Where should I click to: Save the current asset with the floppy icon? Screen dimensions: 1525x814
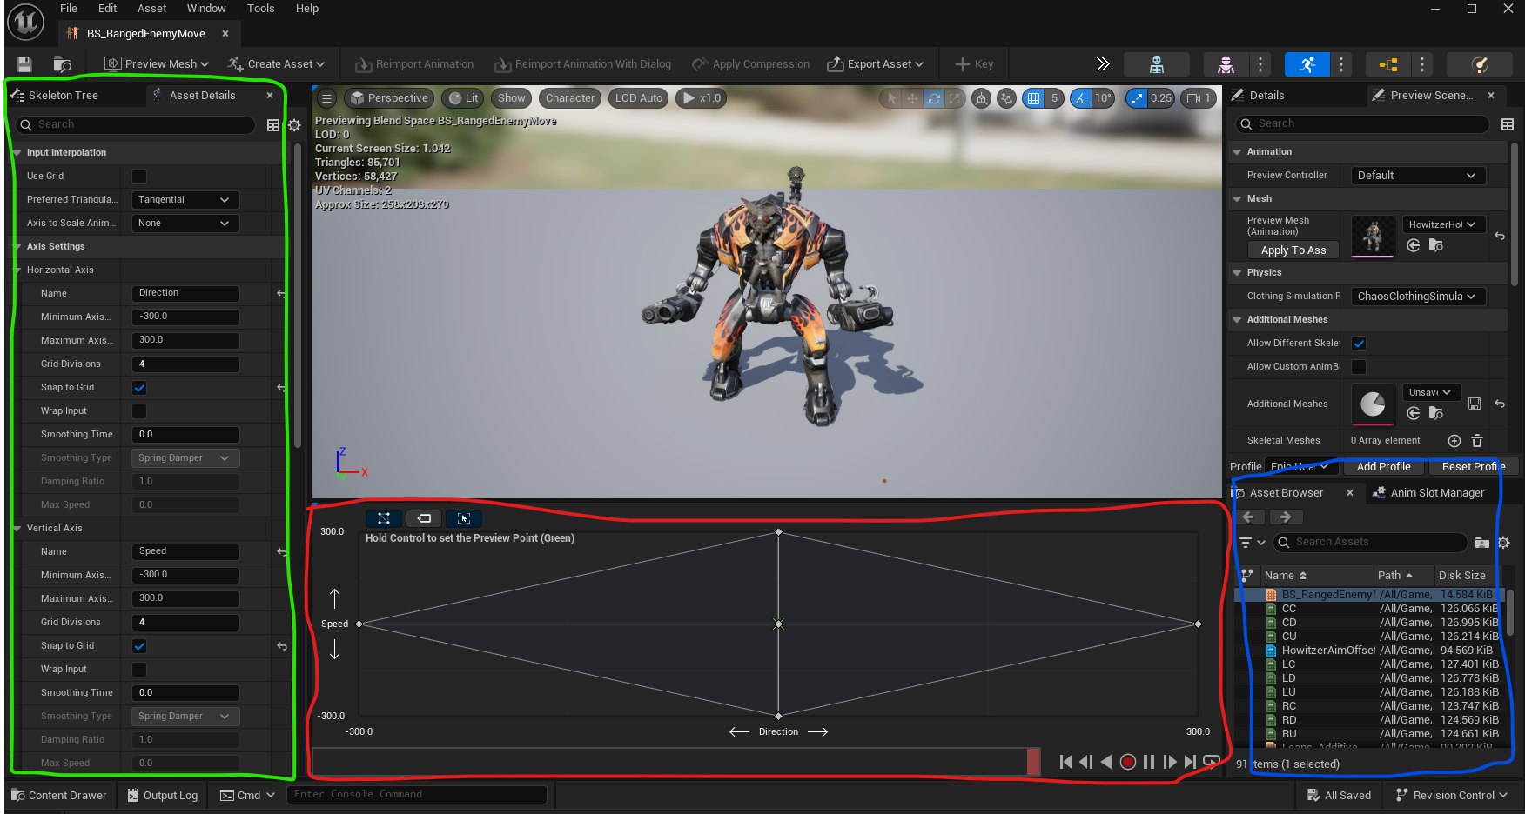coord(24,64)
